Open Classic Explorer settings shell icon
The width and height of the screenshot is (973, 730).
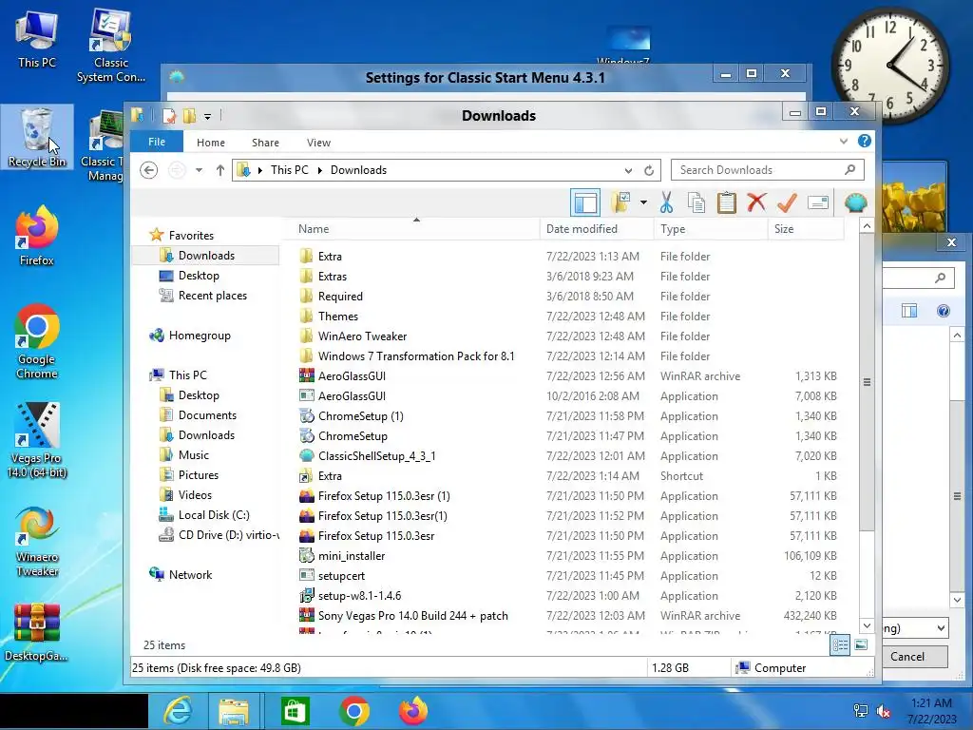coord(856,202)
